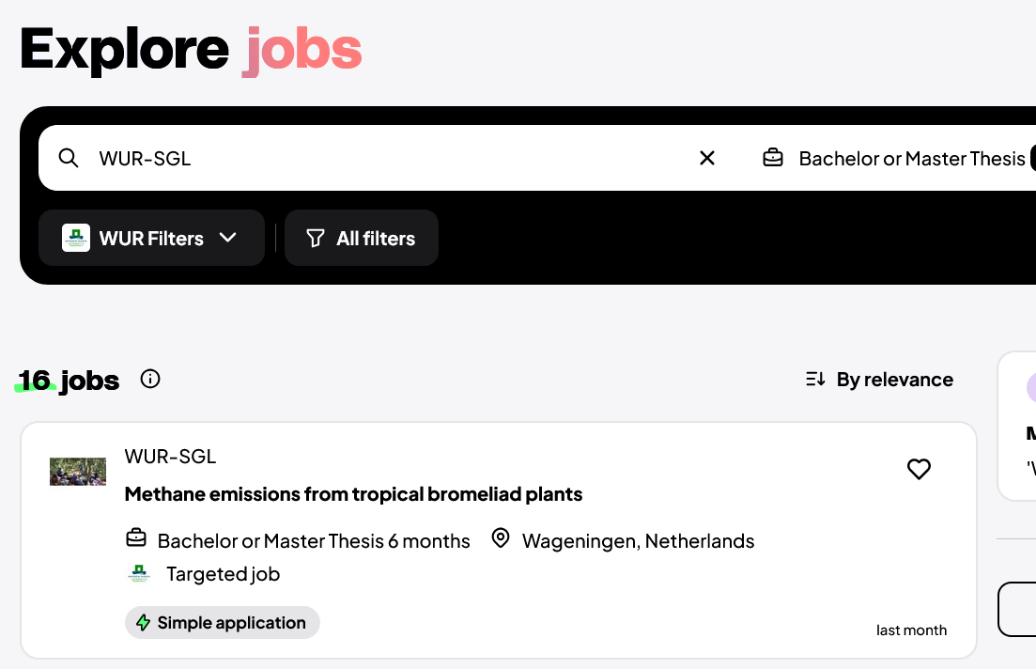Viewport: 1036px width, 669px height.
Task: Click the location pin icon
Action: (501, 539)
